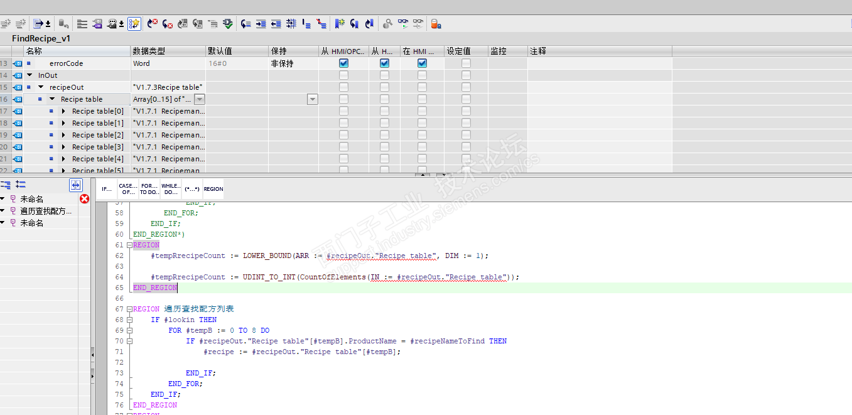Collapse the InOut section

[x=30, y=75]
